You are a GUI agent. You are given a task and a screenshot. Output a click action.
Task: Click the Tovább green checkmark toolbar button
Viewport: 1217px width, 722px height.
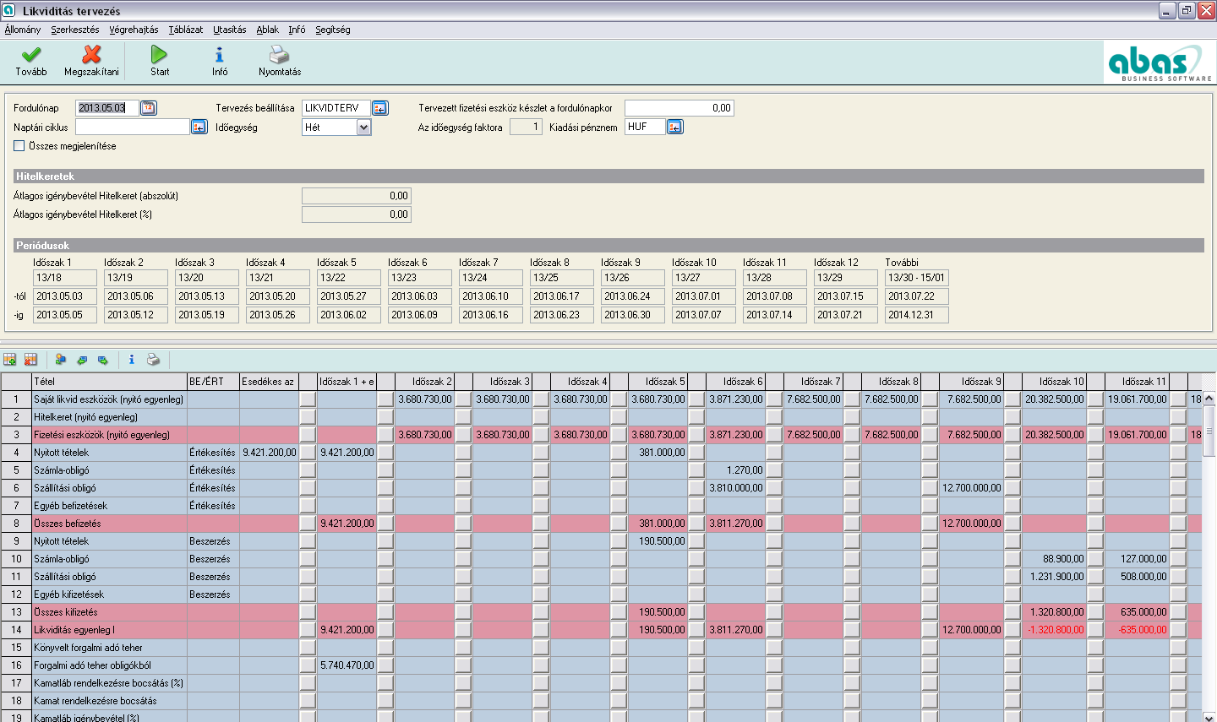[x=31, y=62]
